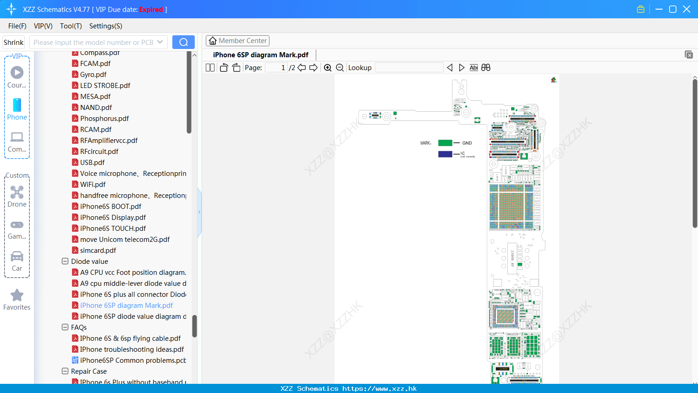This screenshot has width=698, height=393.
Task: Click the page number field
Action: (276, 68)
